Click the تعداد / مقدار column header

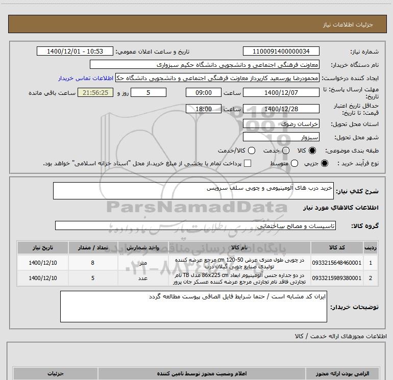[93, 248]
